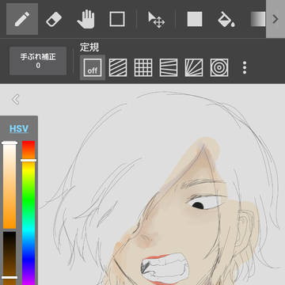The image size is (285, 285).
Task: Select the rectangle shape tool
Action: [x=117, y=19]
